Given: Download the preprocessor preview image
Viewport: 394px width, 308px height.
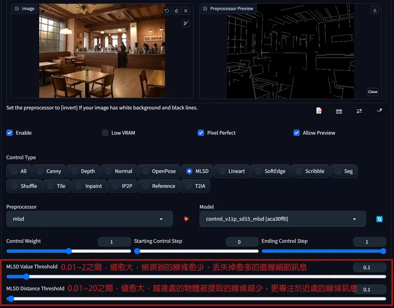Looking at the screenshot, I should click(375, 10).
